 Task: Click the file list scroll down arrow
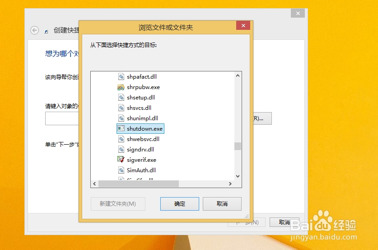click(x=238, y=176)
